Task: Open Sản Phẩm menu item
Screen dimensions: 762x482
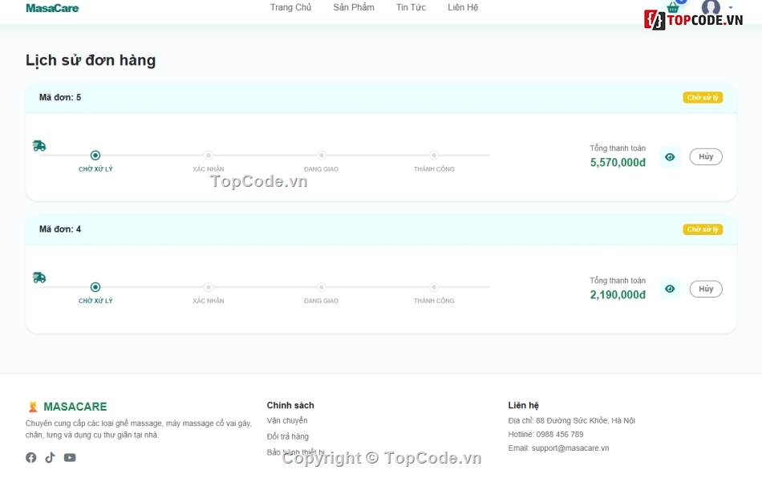Action: (x=353, y=7)
